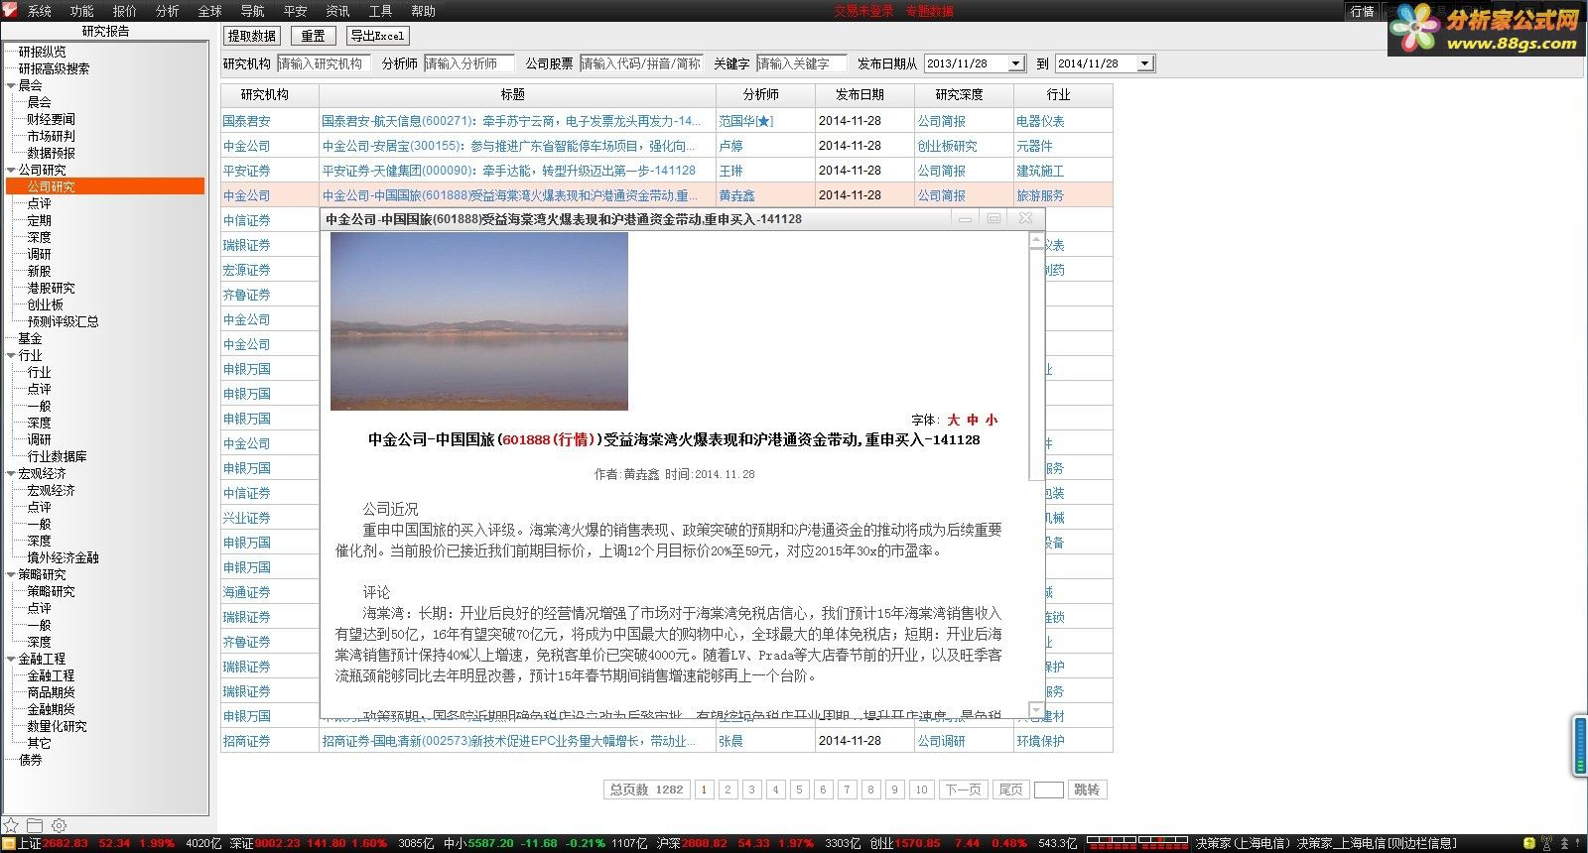The height and width of the screenshot is (853, 1588).
Task: Close the 中国国旅 report popup window
Action: (1025, 219)
